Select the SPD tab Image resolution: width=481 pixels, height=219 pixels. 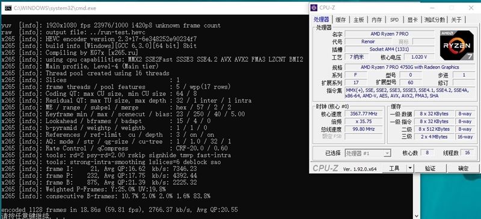tap(394, 20)
